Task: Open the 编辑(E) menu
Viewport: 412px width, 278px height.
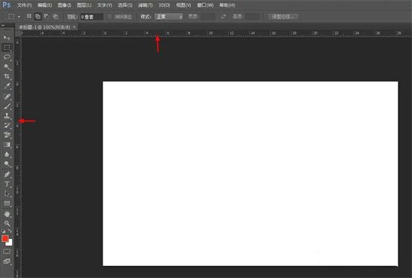Action: [x=45, y=5]
